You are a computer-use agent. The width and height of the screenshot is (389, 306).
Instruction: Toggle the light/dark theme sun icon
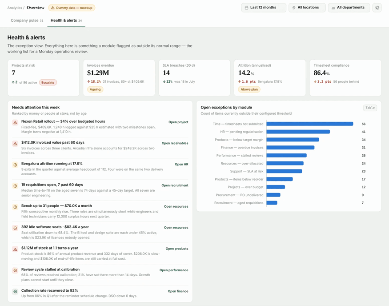(377, 8)
